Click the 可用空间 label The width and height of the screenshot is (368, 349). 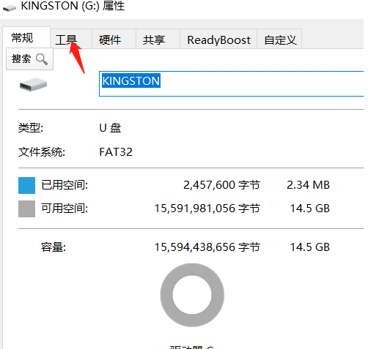click(x=65, y=209)
